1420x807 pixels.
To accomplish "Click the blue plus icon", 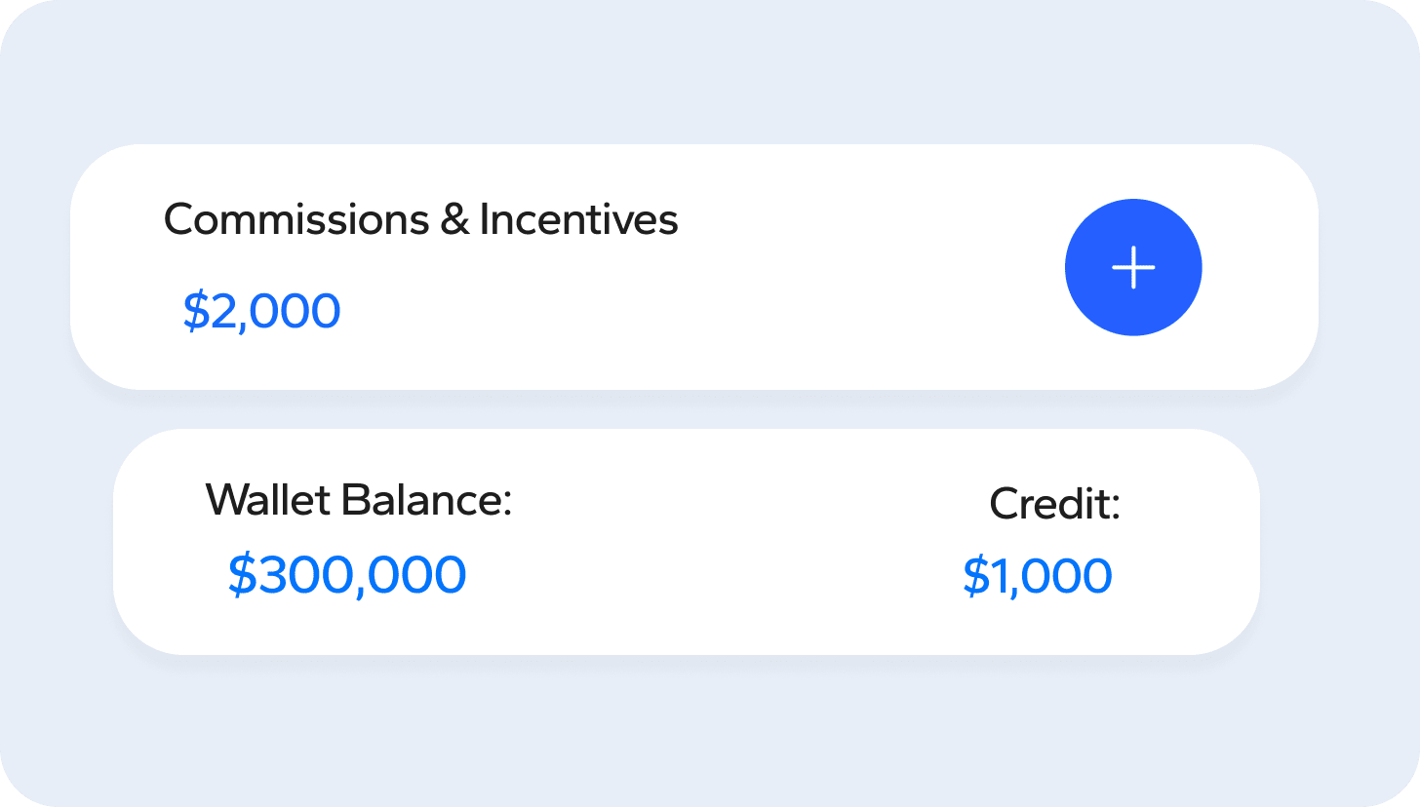I will pyautogui.click(x=1133, y=267).
